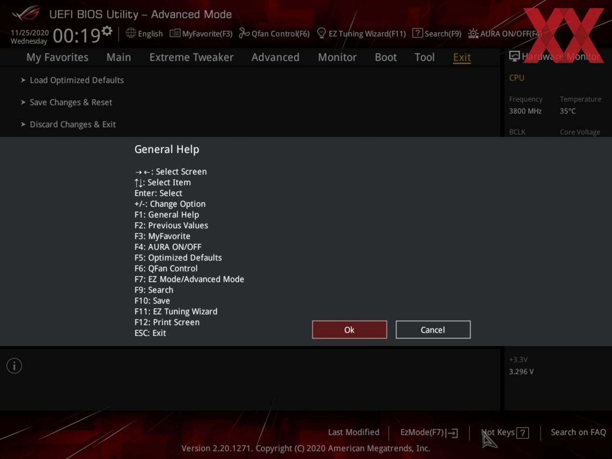Click the Hardware Monitor screen icon

click(x=514, y=56)
